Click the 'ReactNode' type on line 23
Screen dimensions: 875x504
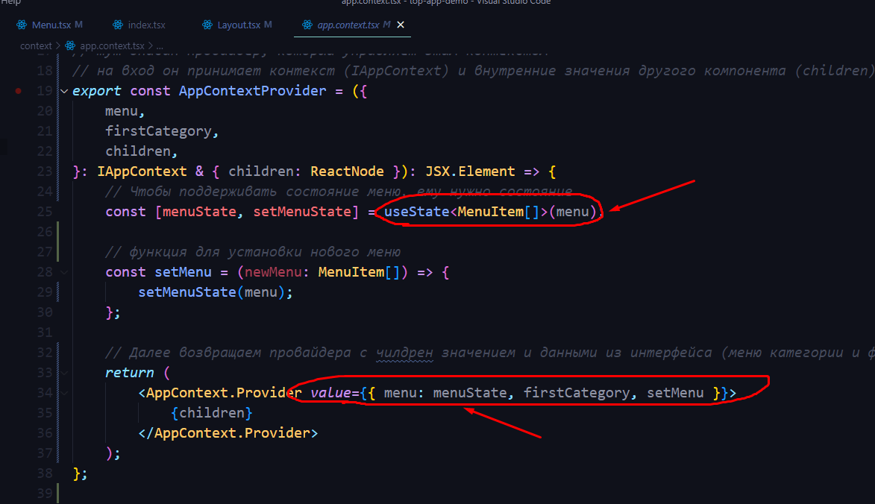coord(347,171)
